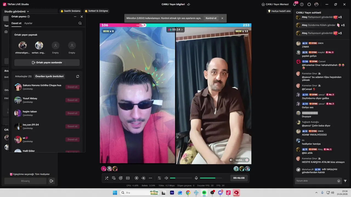Open the film clip scene icon
The image size is (351, 197).
pyautogui.click(x=128, y=178)
